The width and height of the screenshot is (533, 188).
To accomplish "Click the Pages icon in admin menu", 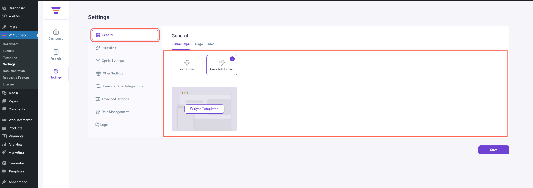I will 4,101.
